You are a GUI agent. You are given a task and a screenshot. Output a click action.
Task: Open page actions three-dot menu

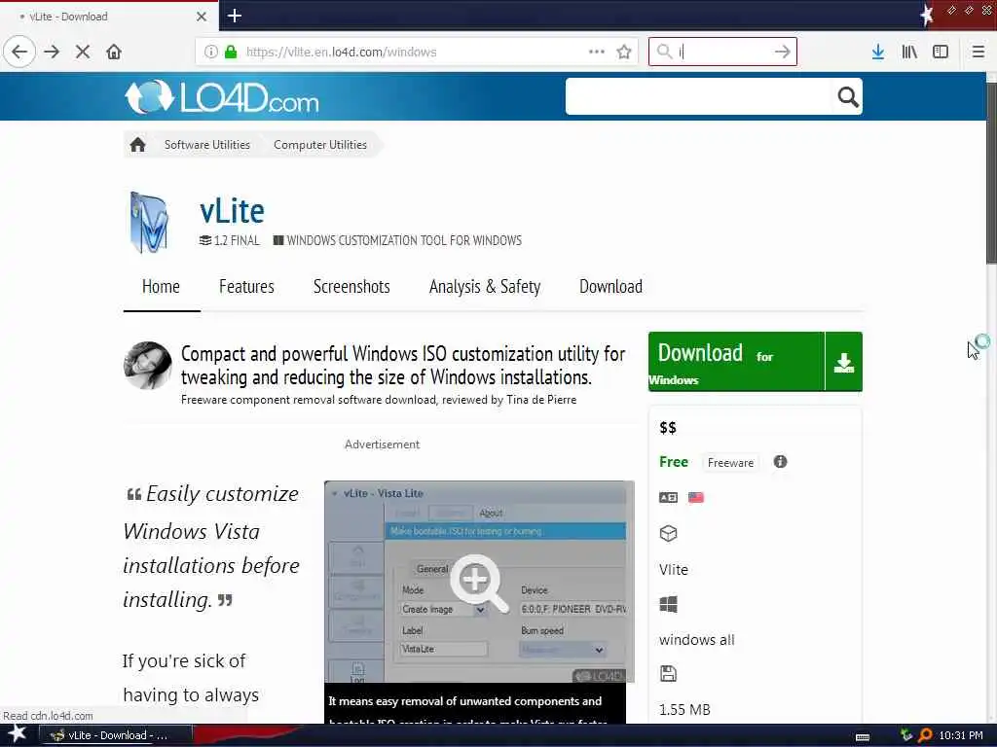point(597,52)
